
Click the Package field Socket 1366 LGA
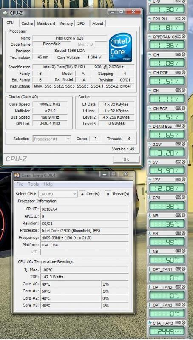[x=70, y=51]
